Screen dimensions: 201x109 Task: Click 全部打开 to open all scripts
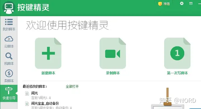(x=72, y=87)
